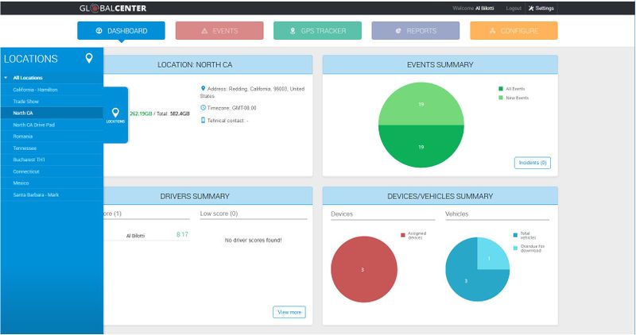Toggle New Events legend entry
The width and height of the screenshot is (636, 335).
500,98
